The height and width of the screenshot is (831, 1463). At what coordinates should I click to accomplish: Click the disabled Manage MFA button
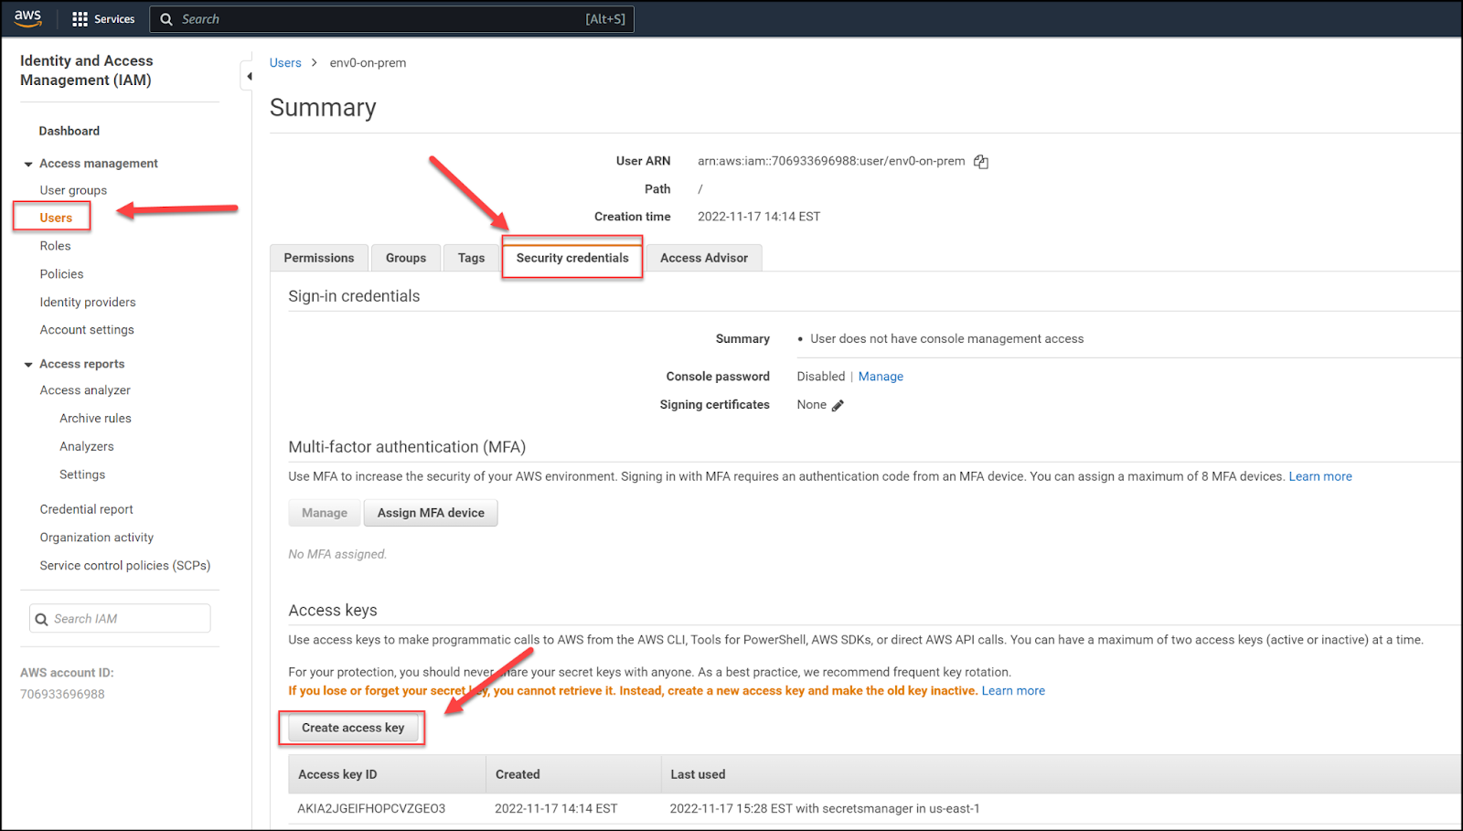click(x=325, y=513)
